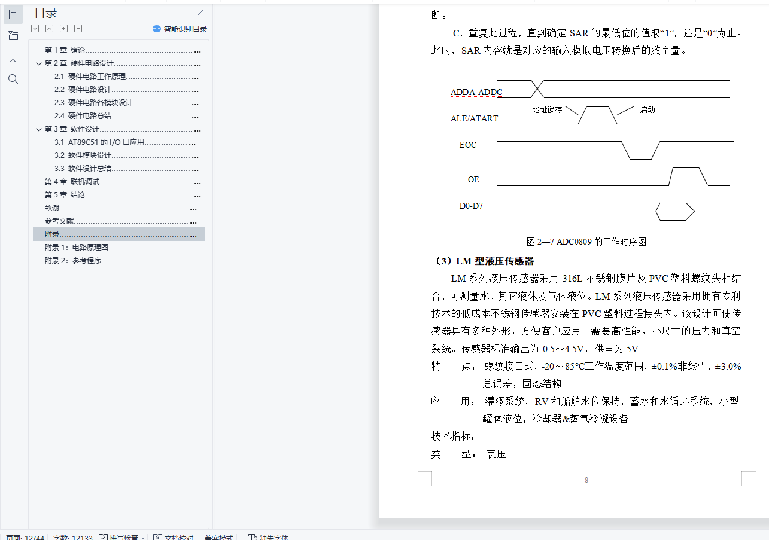
Task: Click the 表压 type value
Action: click(496, 454)
